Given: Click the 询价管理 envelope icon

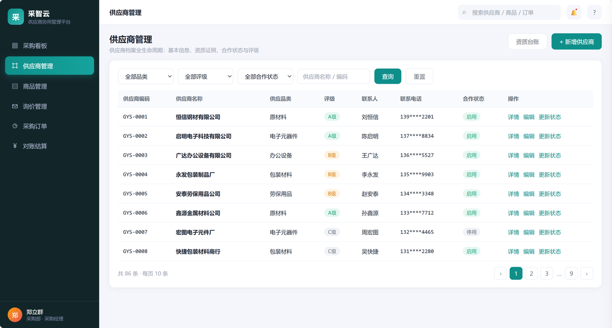Looking at the screenshot, I should tap(15, 106).
